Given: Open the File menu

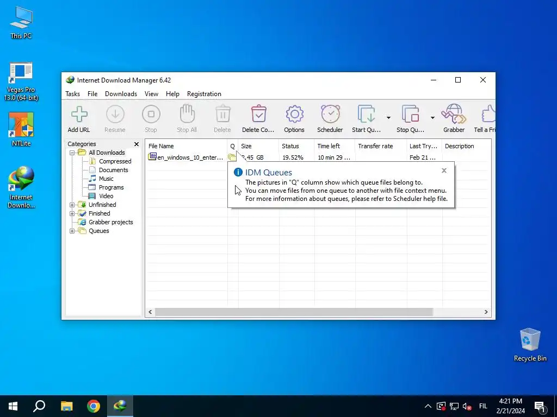Looking at the screenshot, I should pos(92,94).
